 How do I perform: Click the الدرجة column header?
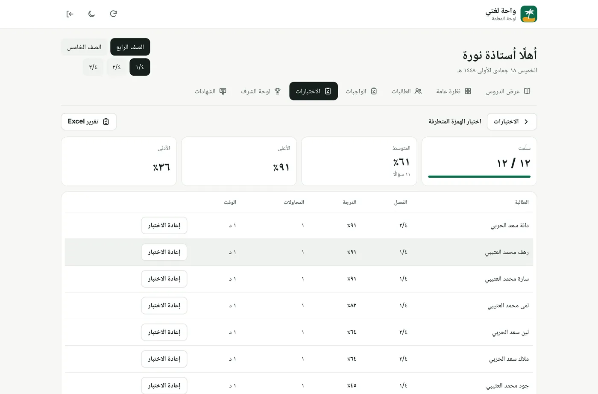[349, 202]
